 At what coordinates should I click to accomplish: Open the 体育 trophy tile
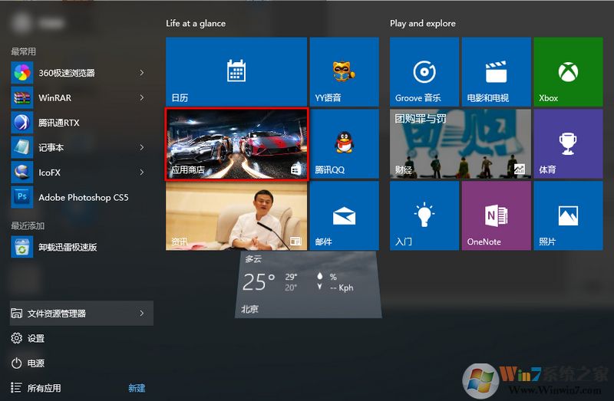click(x=568, y=144)
